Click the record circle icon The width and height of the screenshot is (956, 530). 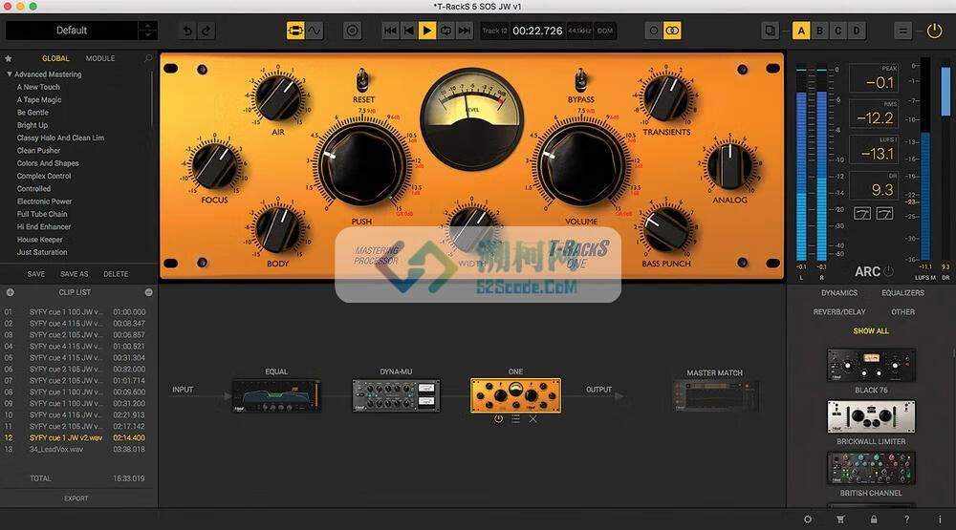tap(353, 31)
